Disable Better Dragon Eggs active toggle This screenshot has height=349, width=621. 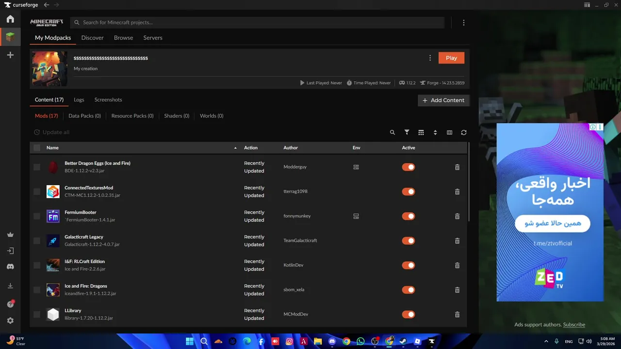409,167
